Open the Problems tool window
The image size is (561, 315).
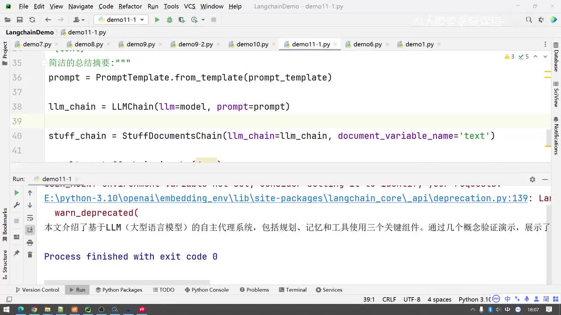[254, 290]
